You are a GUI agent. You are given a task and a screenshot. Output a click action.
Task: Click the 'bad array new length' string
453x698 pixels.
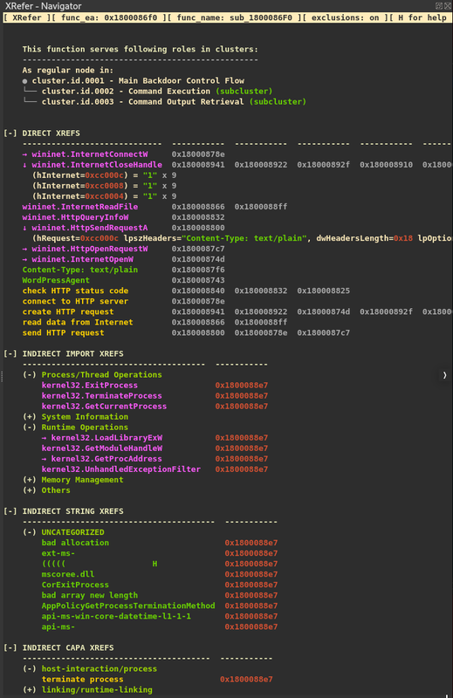pyautogui.click(x=90, y=595)
